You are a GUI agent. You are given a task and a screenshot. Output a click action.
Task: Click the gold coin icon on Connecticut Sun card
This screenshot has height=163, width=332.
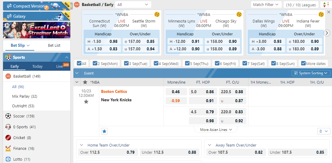[157, 14]
